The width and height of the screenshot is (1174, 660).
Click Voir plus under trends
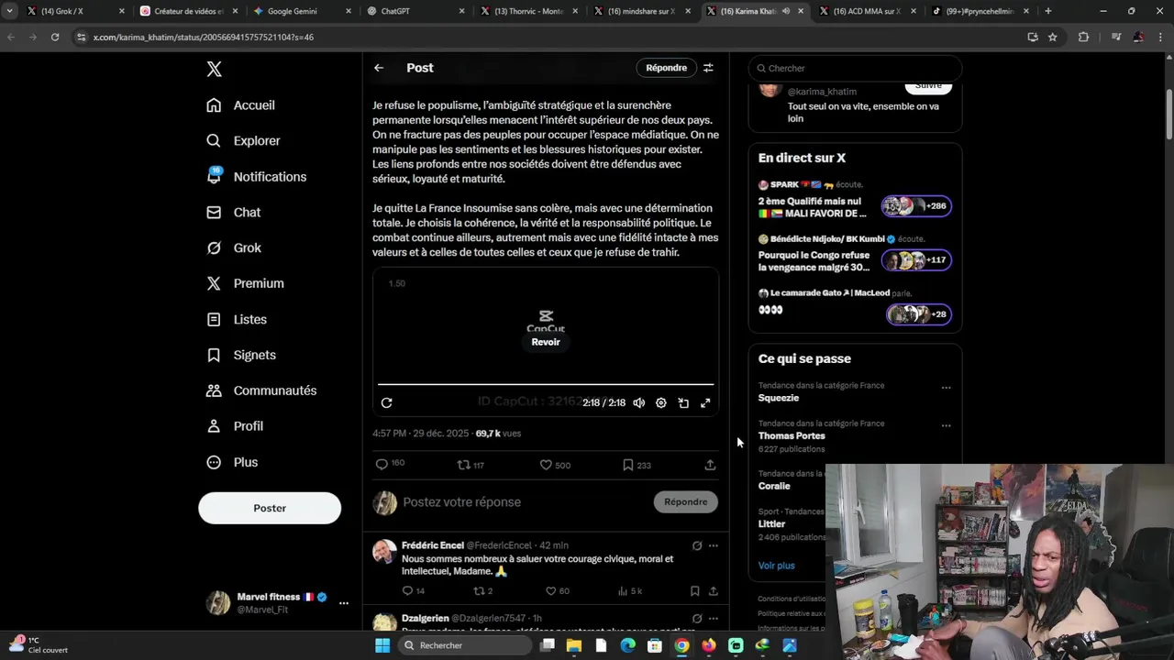coord(777,566)
